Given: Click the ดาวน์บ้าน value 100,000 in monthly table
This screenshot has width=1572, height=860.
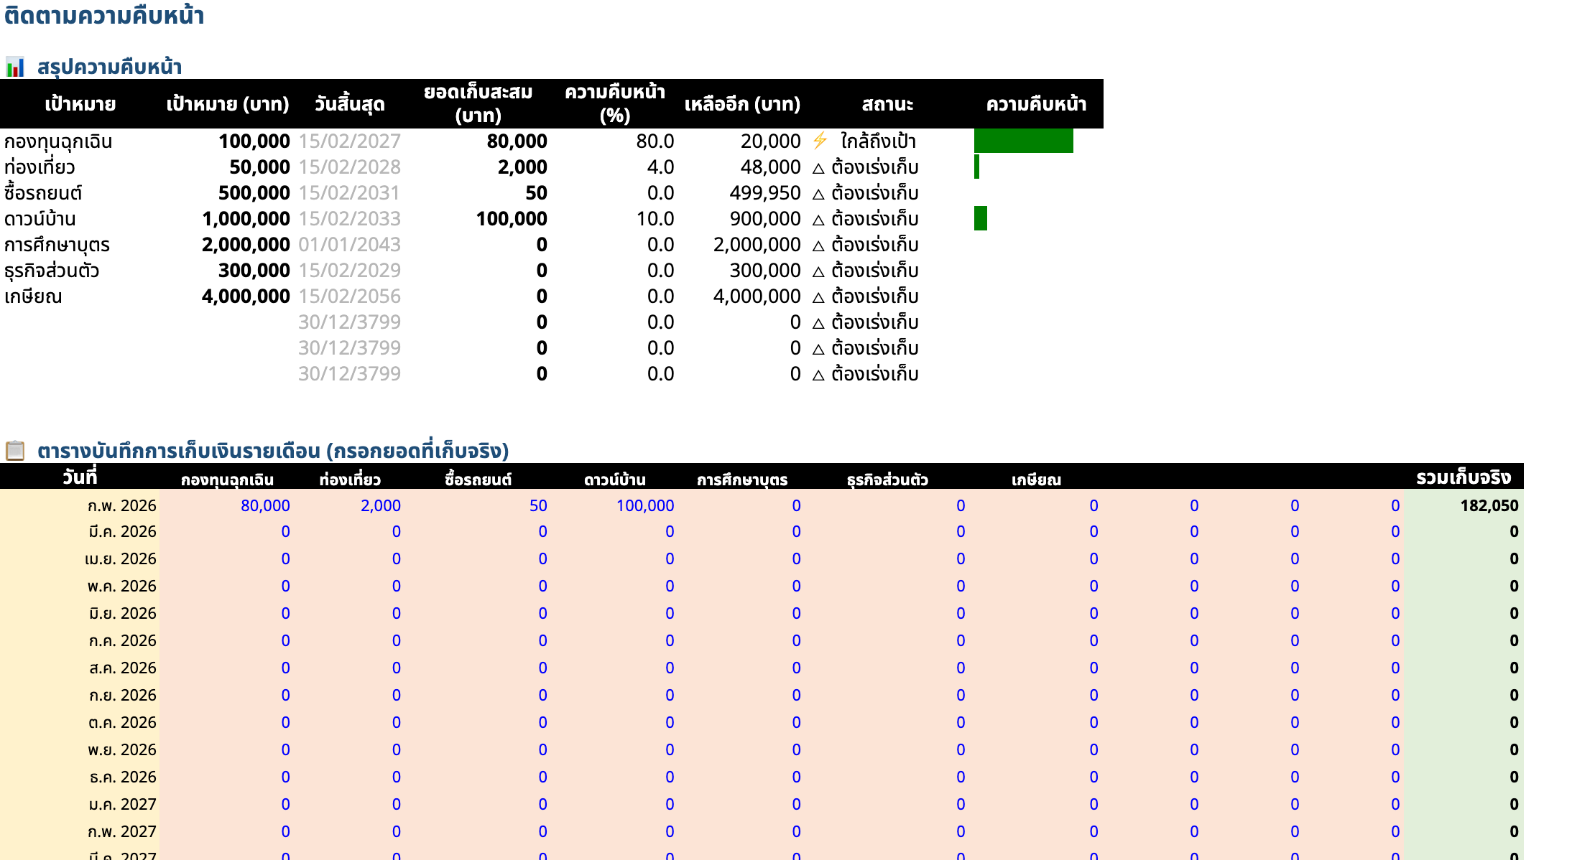Looking at the screenshot, I should [x=644, y=505].
